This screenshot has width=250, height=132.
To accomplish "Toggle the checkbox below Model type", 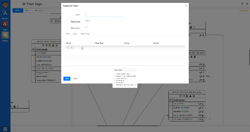I will 86,27.
